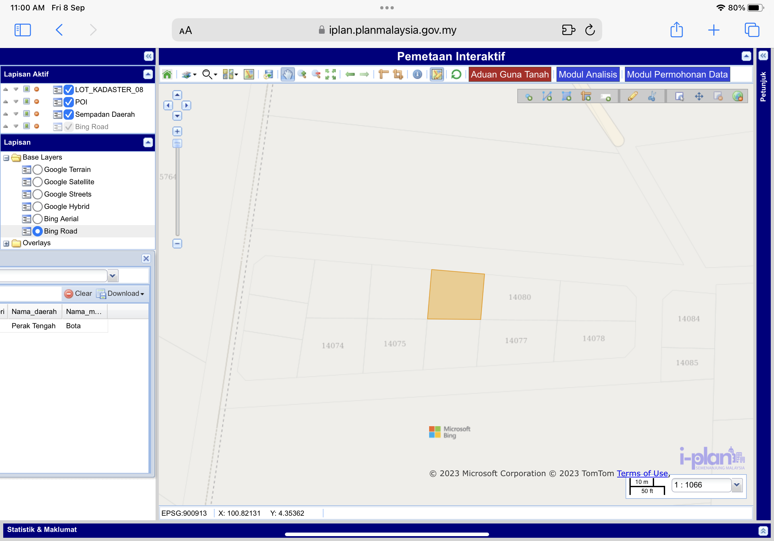Activate the zoom in magnifier tool
774x541 pixels.
[x=302, y=74]
